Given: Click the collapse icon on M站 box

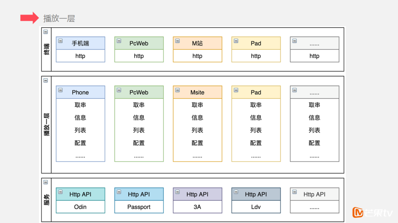Looking at the screenshot, I should tap(177, 41).
